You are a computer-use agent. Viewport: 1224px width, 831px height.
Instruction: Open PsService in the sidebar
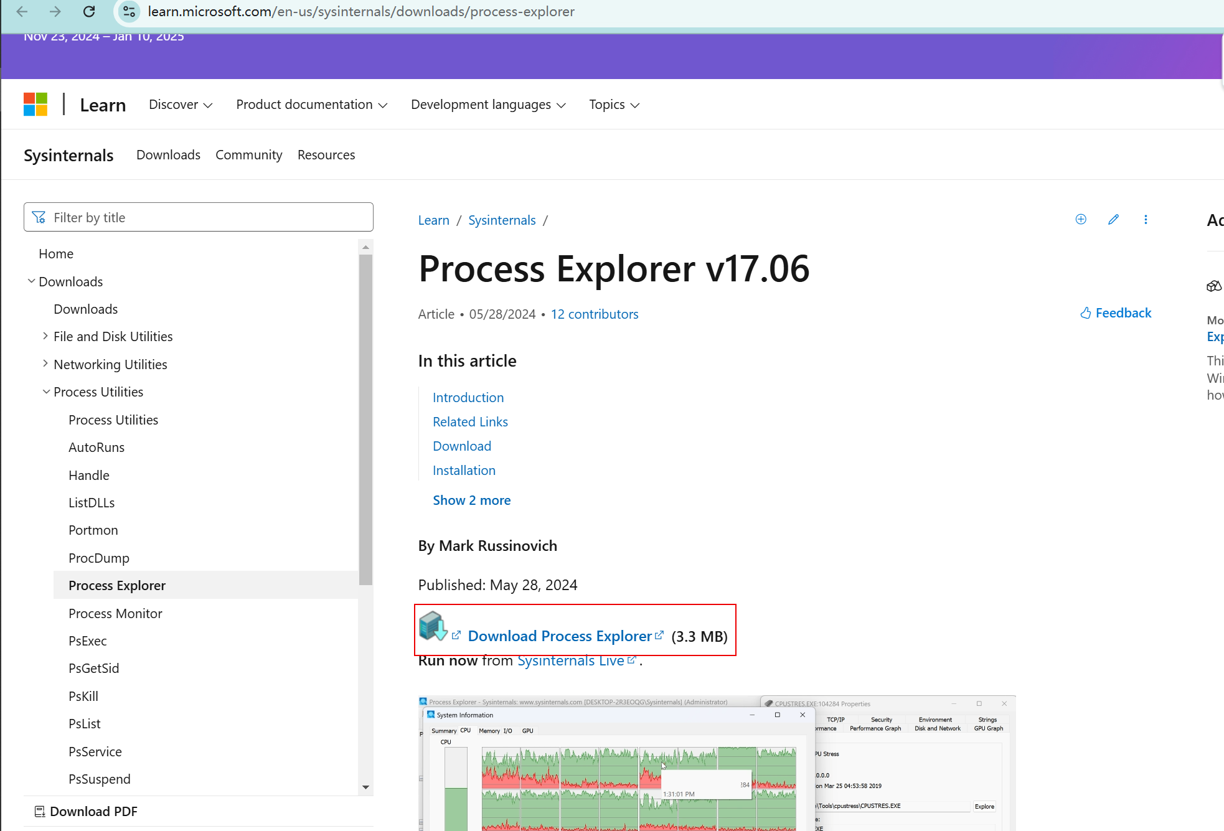click(95, 752)
